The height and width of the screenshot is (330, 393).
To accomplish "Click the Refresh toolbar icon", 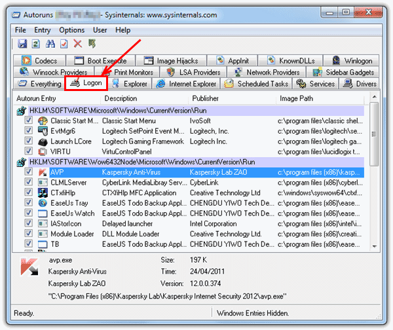I will point(36,44).
